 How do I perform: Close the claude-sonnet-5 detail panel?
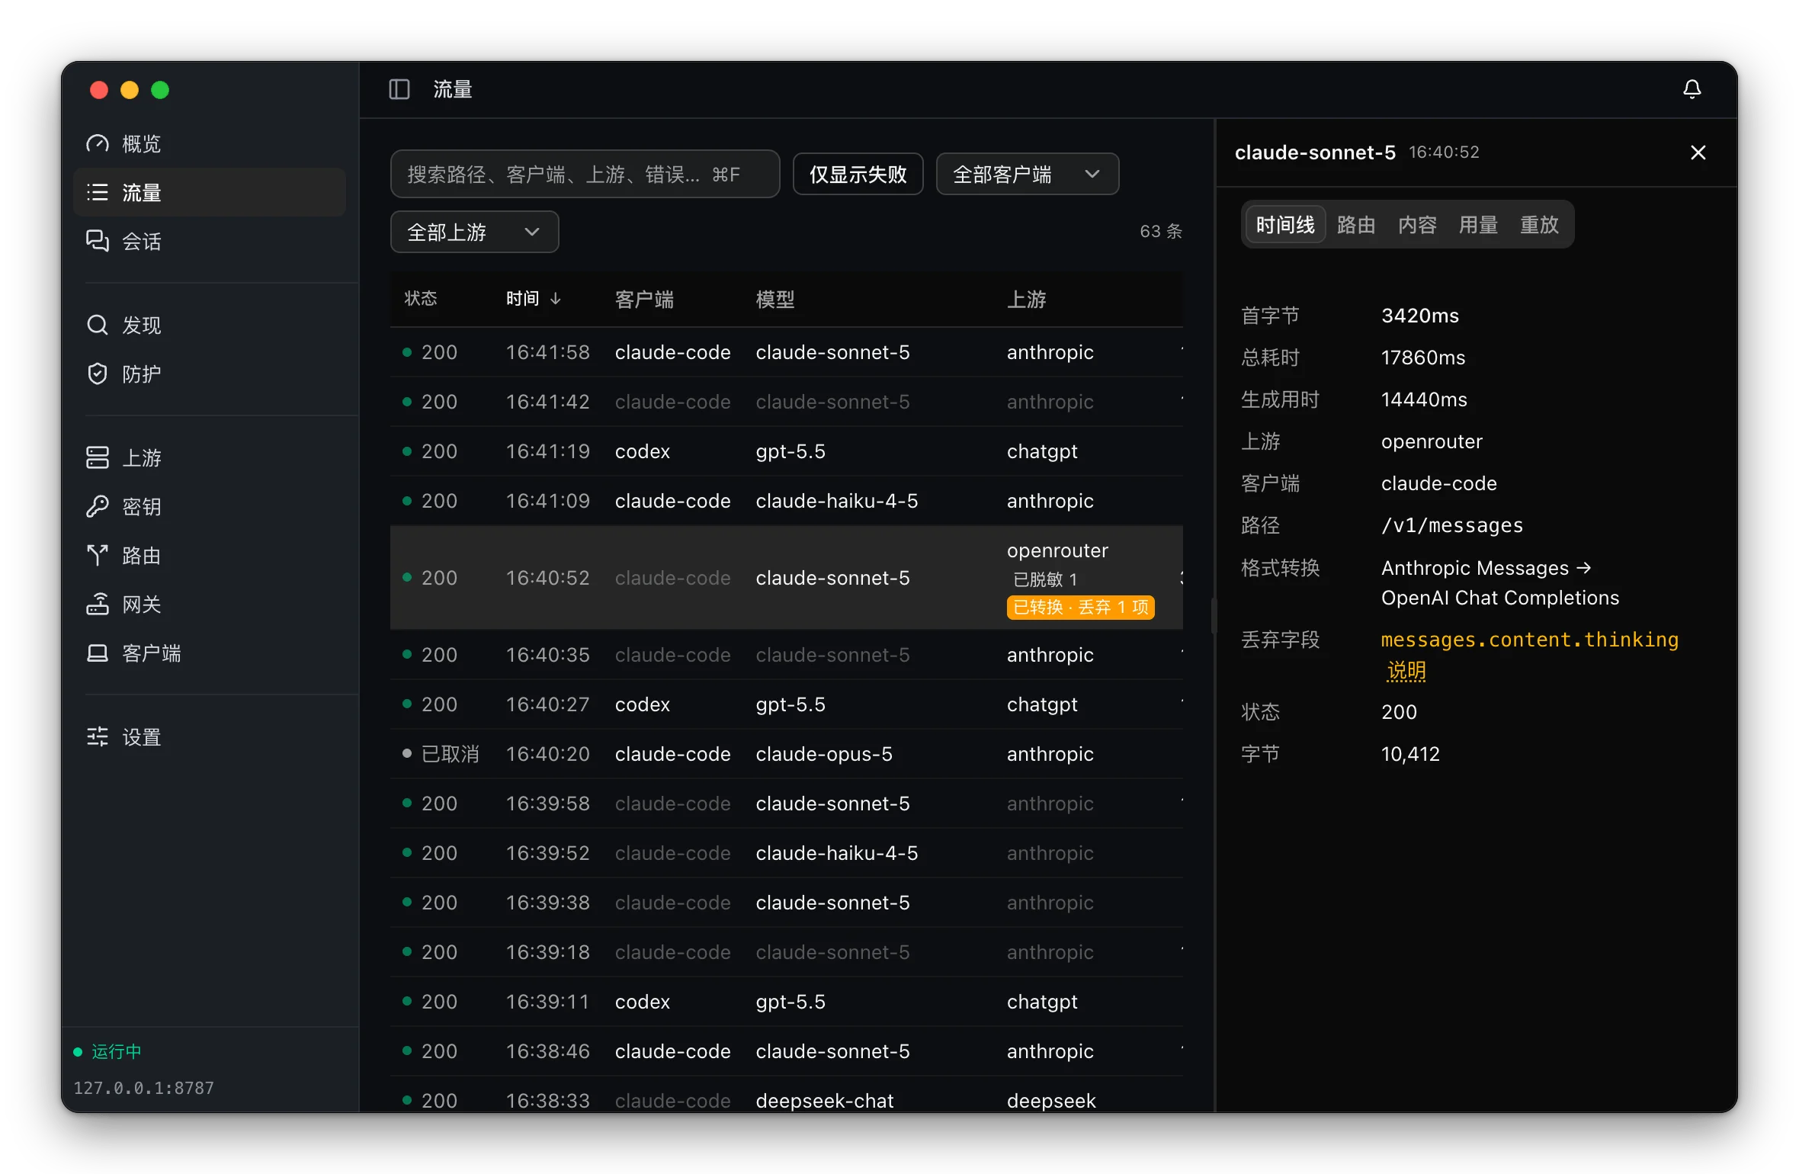1698,152
